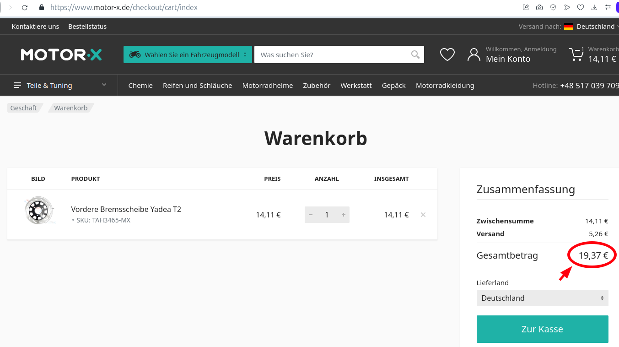The width and height of the screenshot is (619, 347).
Task: Focus the 'Was suchen Sie?' search field
Action: pos(332,54)
